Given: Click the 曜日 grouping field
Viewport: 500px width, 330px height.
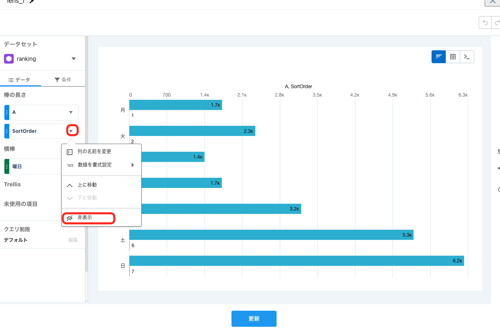Looking at the screenshot, I should [x=33, y=166].
